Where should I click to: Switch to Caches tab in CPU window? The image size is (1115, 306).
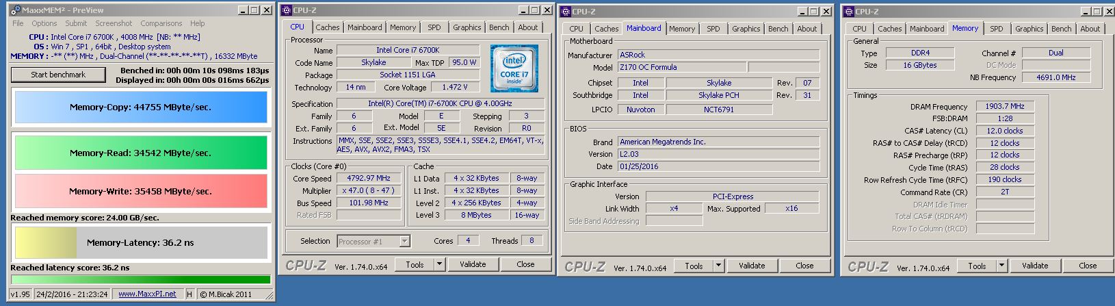point(327,27)
